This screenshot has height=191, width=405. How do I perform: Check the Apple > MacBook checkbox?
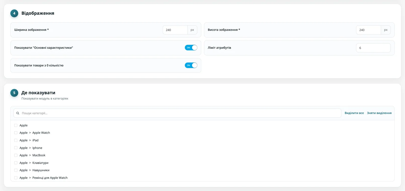point(16,155)
